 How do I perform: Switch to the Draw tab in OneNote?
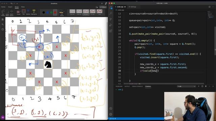pyautogui.click(x=17, y=7)
